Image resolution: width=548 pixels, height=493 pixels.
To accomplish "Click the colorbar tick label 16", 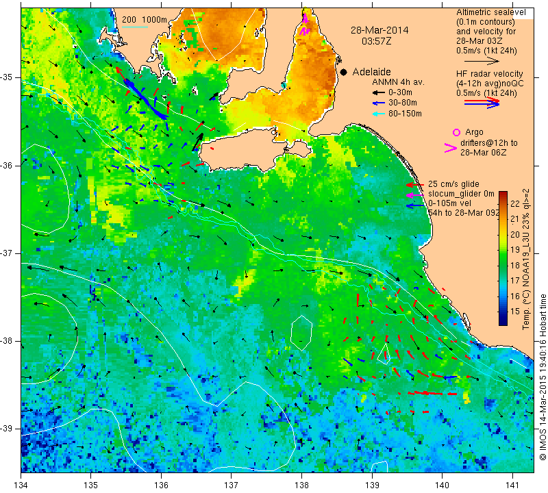I will pos(515,296).
